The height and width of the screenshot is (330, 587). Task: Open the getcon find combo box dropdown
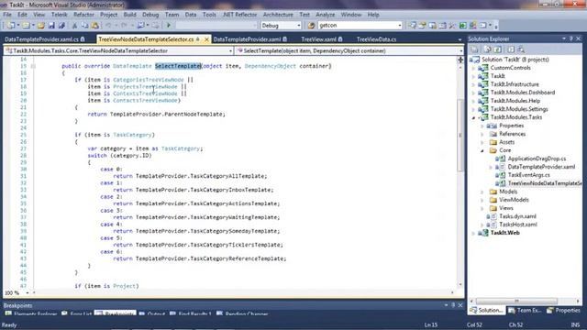point(400,26)
